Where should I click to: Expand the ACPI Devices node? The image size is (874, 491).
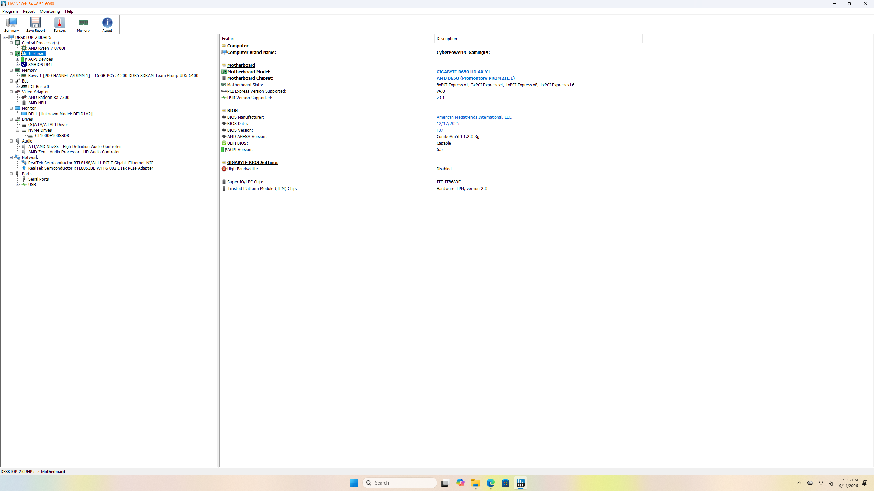[18, 59]
